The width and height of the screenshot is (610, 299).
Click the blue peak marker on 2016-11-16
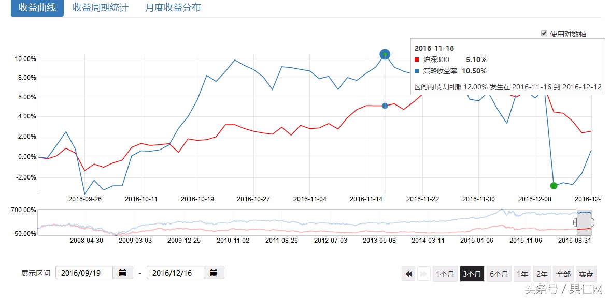[385, 54]
